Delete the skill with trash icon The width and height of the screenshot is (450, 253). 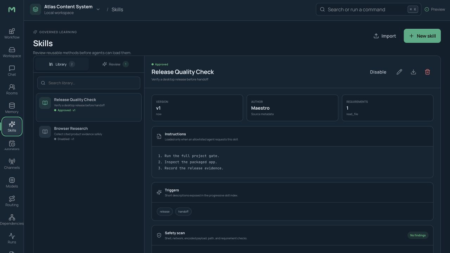[x=427, y=72]
